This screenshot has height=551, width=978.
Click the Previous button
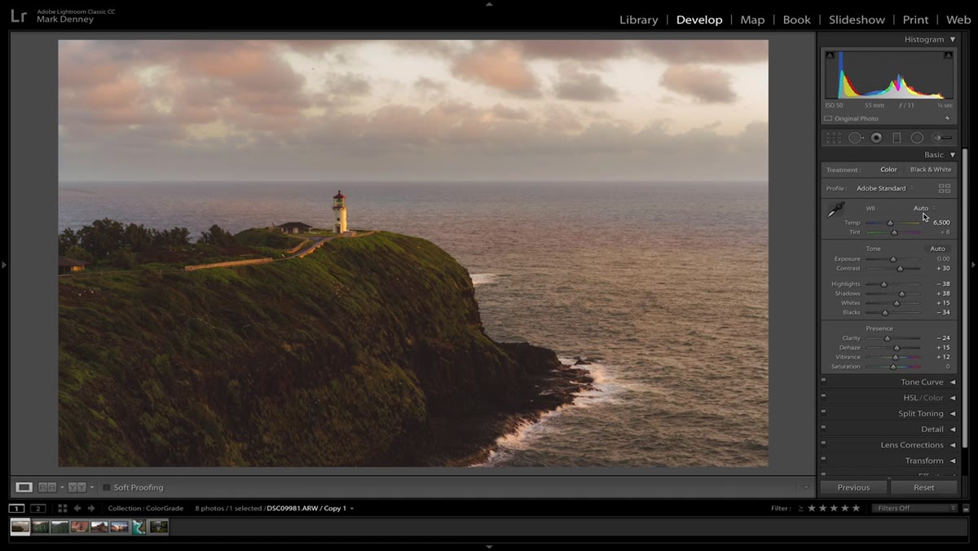[853, 487]
